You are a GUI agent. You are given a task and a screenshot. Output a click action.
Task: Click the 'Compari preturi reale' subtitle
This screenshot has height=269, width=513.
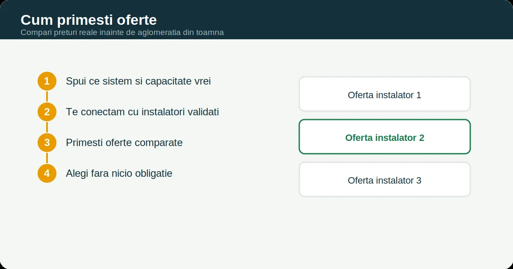pyautogui.click(x=122, y=32)
